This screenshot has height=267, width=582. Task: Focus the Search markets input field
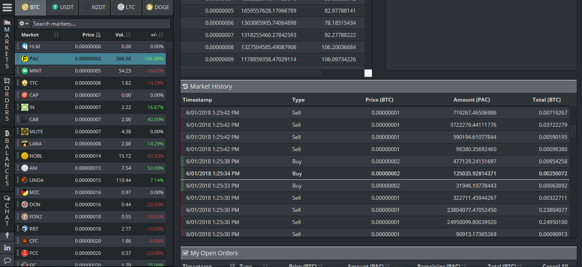point(101,23)
